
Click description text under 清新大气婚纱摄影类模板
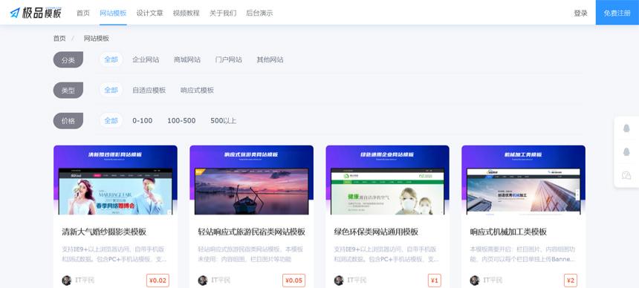point(114,254)
